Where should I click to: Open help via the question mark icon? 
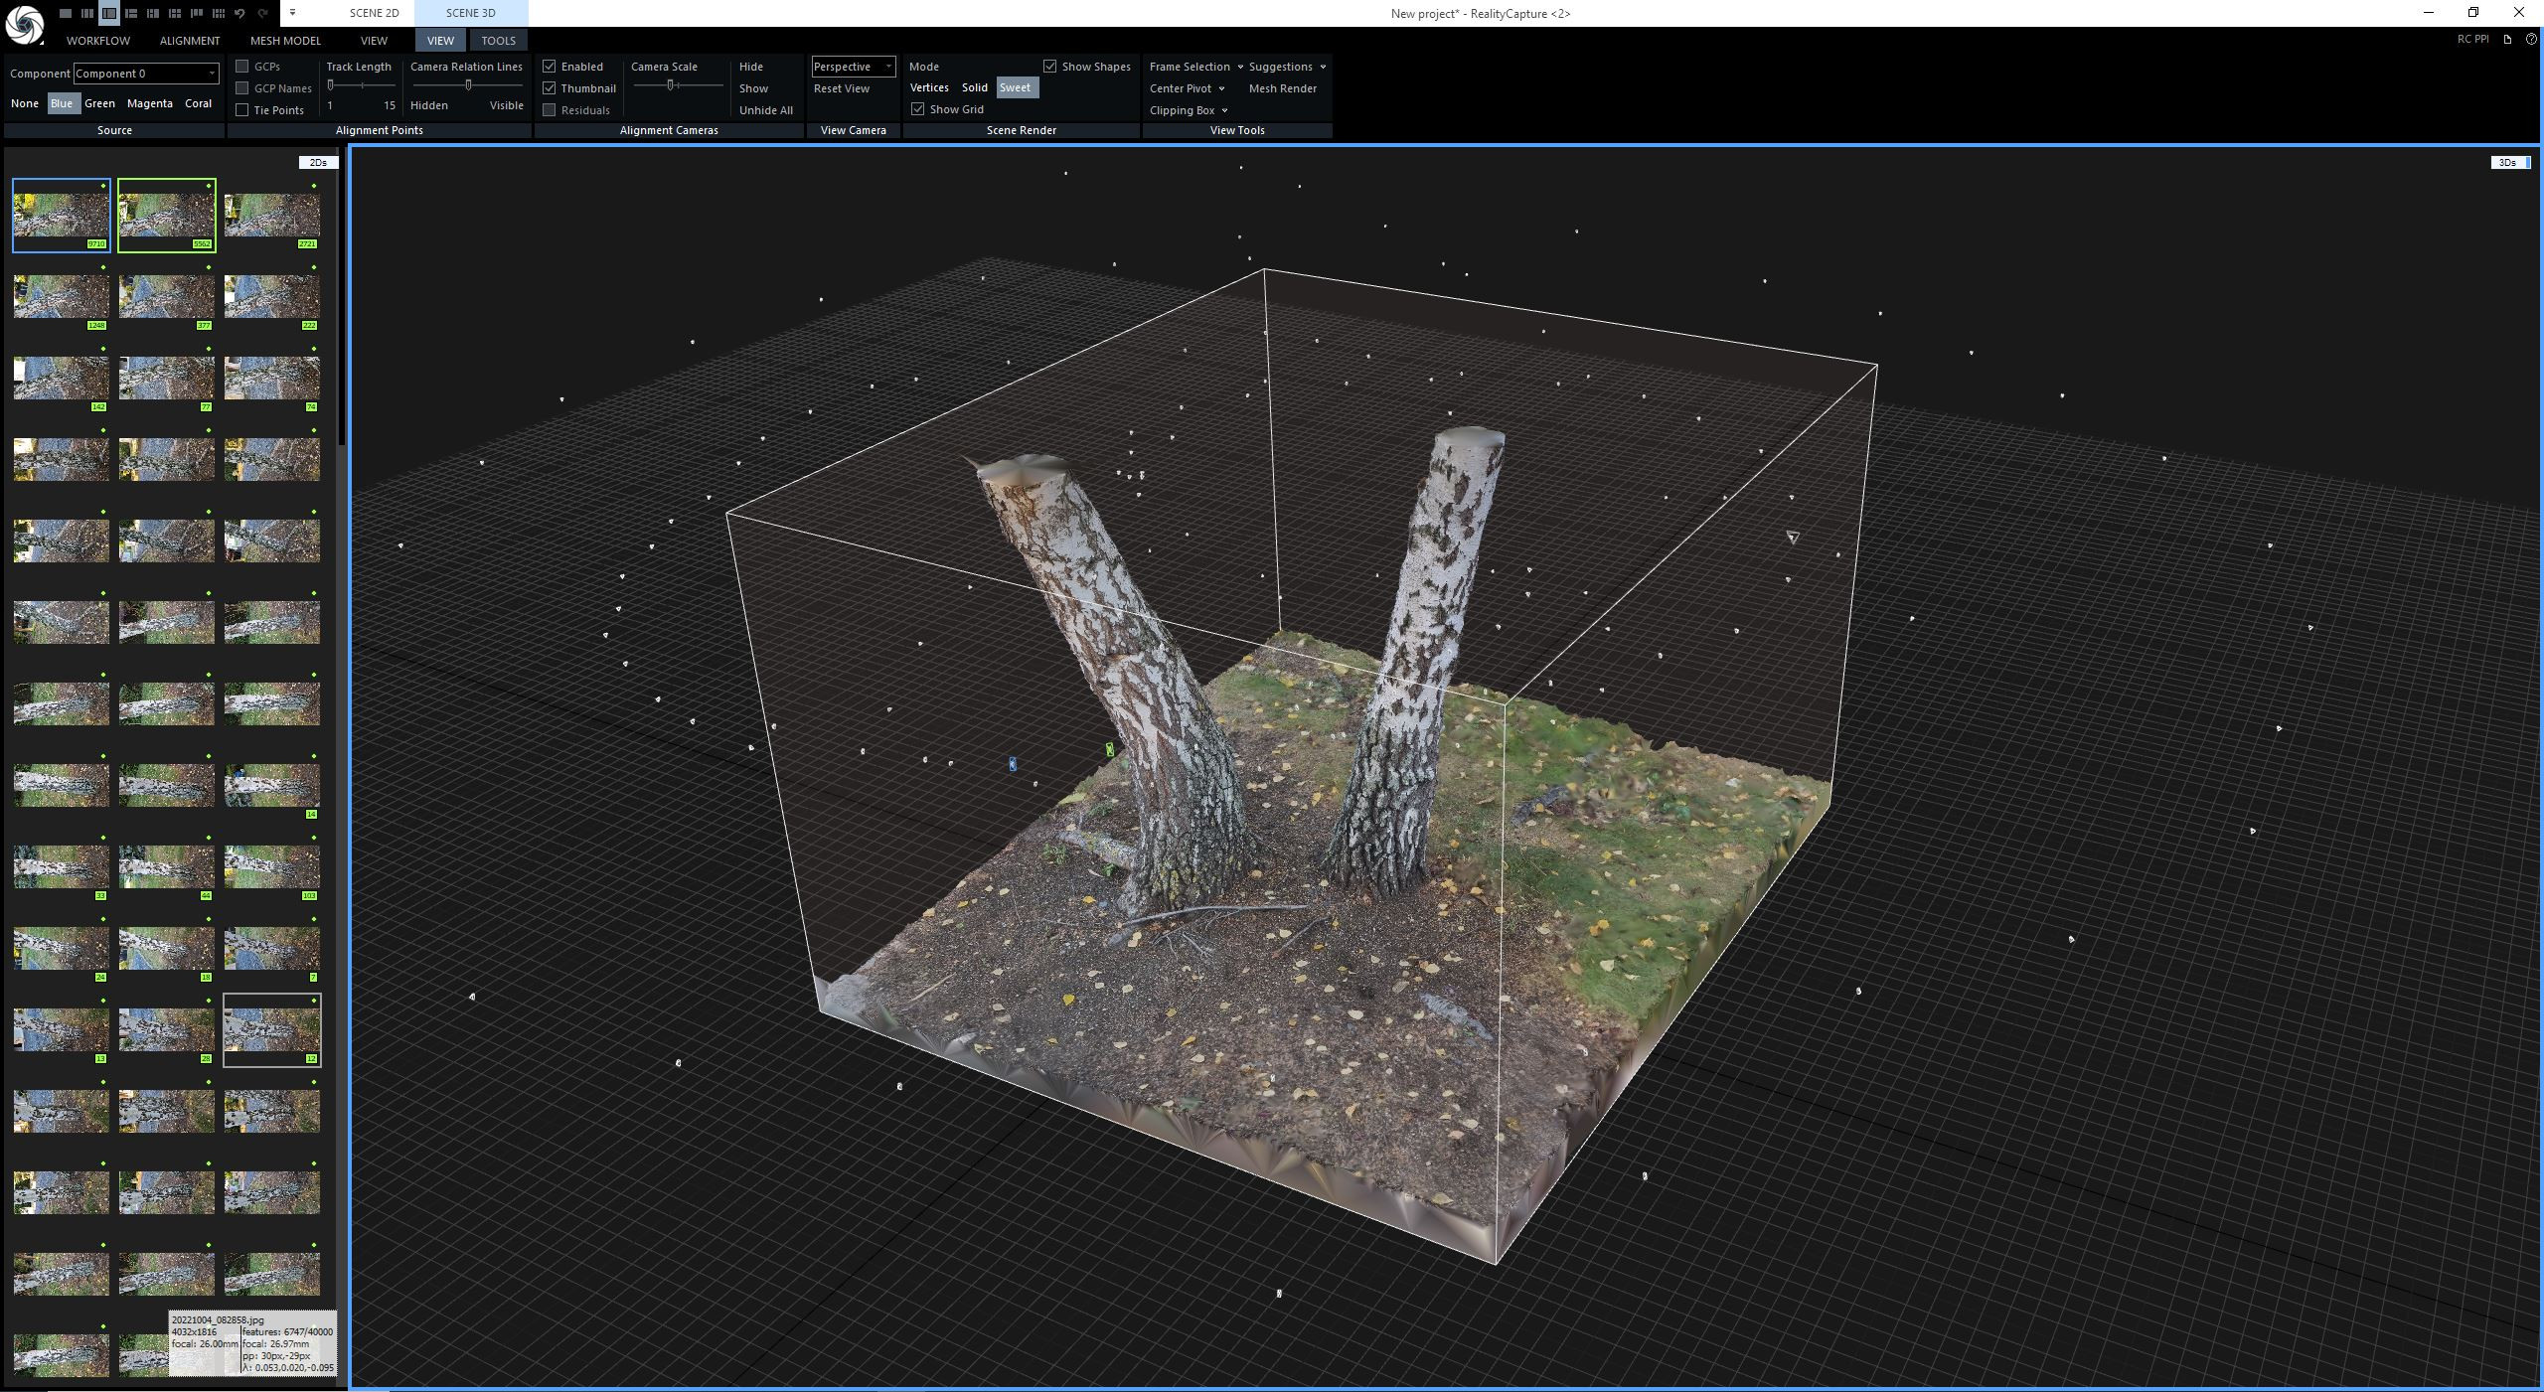2531,40
